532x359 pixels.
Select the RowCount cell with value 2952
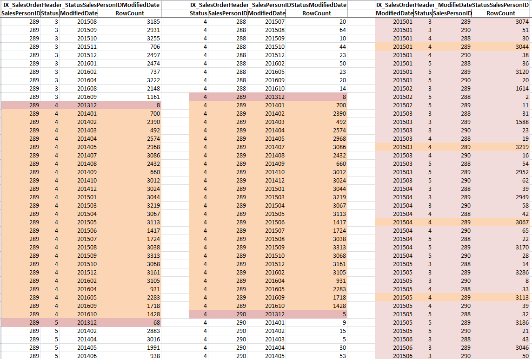coord(501,172)
